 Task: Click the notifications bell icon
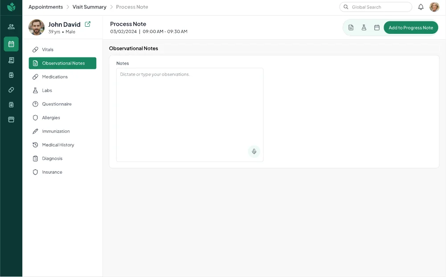421,7
